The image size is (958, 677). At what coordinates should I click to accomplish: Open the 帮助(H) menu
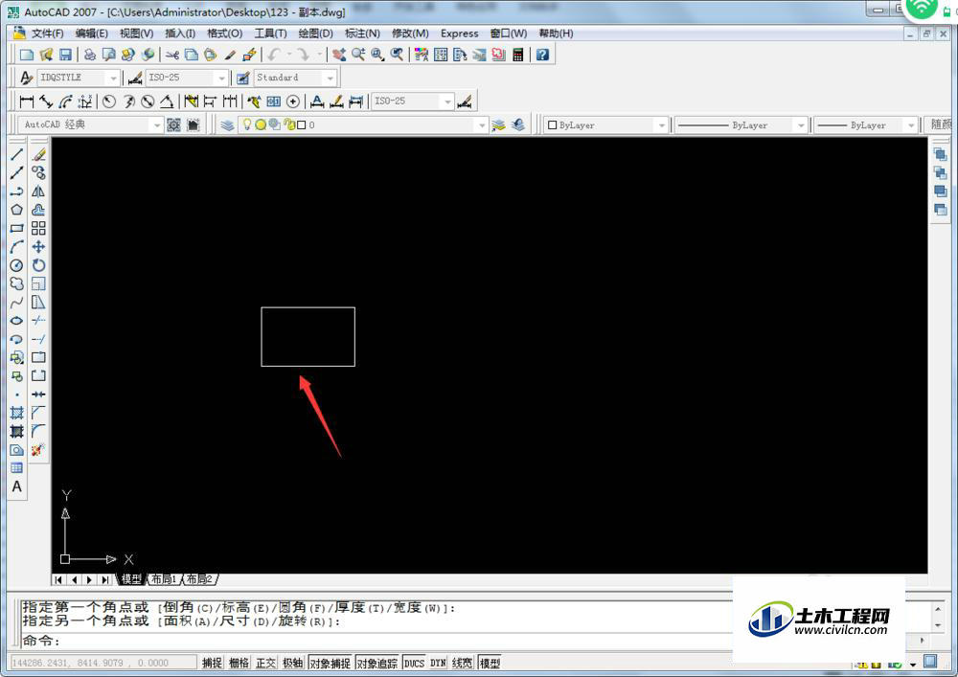click(556, 34)
